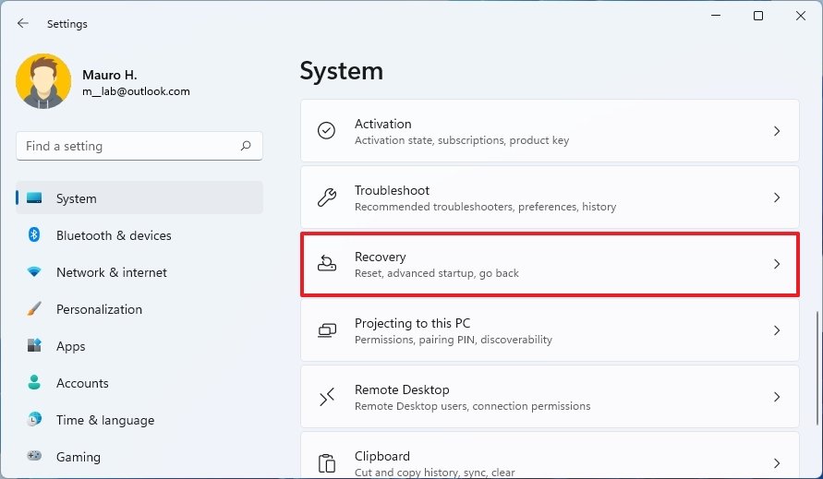Open Network & internet section
Viewport: 823px width, 479px height.
[x=139, y=272]
